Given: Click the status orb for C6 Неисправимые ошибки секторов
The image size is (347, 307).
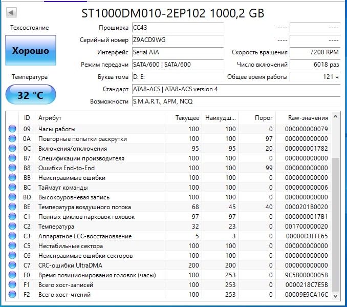Looking at the screenshot, I should (x=12, y=256).
